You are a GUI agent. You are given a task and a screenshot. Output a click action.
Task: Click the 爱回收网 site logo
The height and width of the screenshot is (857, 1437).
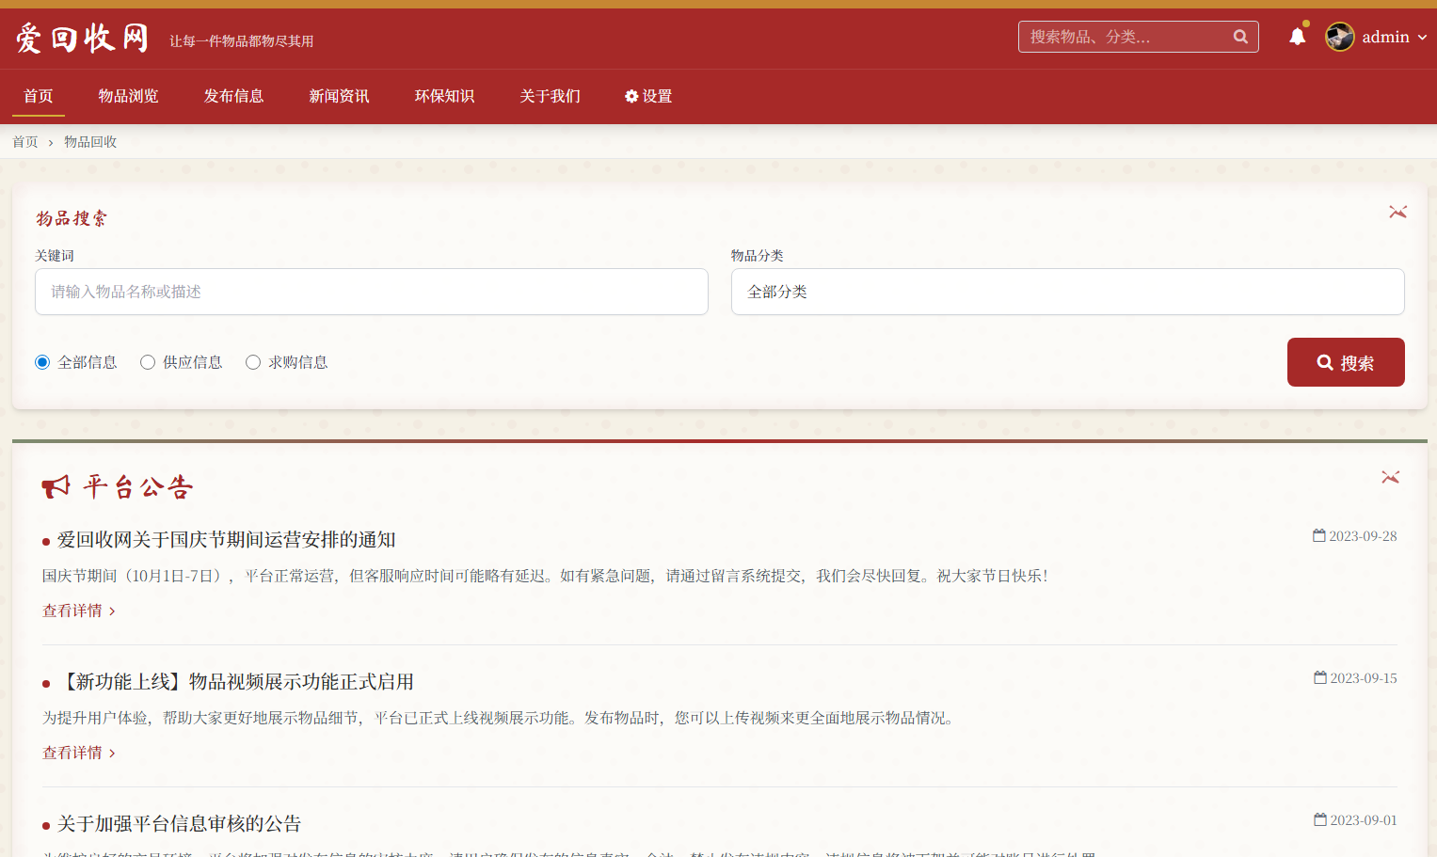pos(83,39)
